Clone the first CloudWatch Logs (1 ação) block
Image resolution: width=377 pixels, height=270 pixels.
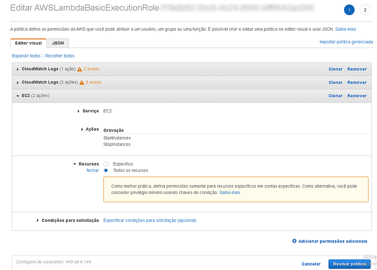[336, 69]
